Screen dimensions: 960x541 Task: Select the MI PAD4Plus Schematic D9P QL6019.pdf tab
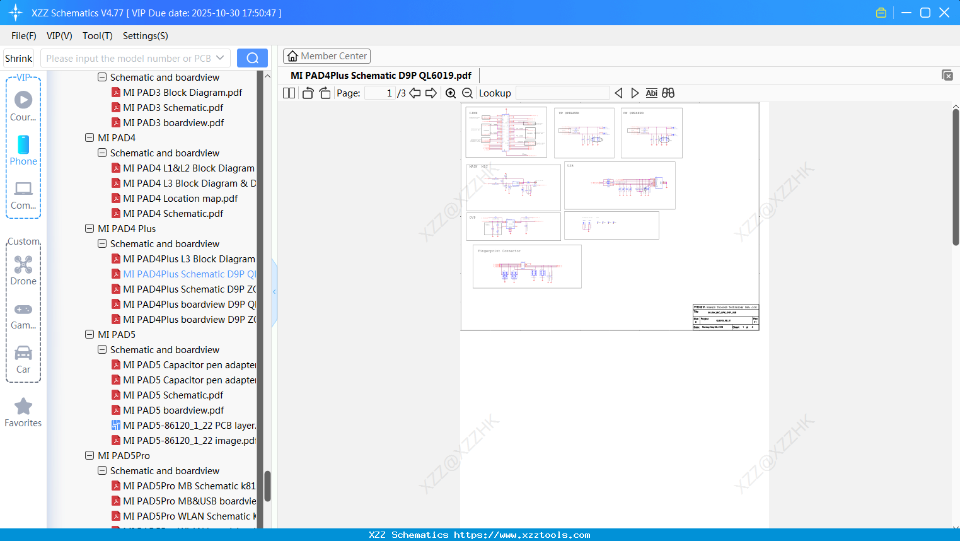tap(381, 76)
